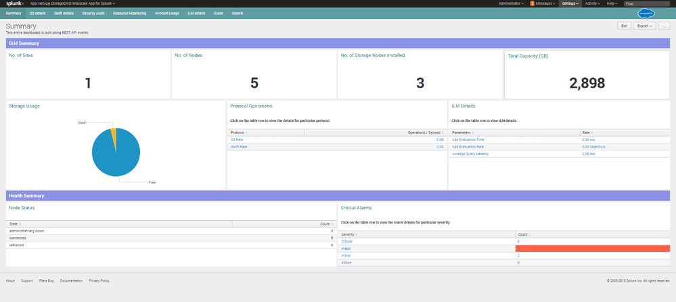Expand the Activity dropdown menu
Image resolution: width=676 pixels, height=302 pixels.
click(592, 3)
